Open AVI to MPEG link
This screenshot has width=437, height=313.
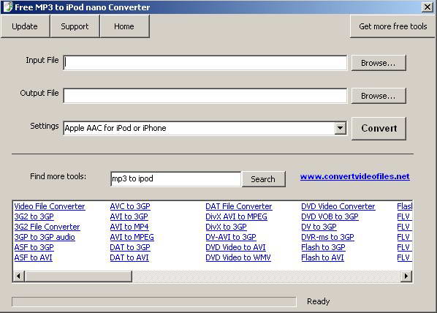(x=132, y=237)
